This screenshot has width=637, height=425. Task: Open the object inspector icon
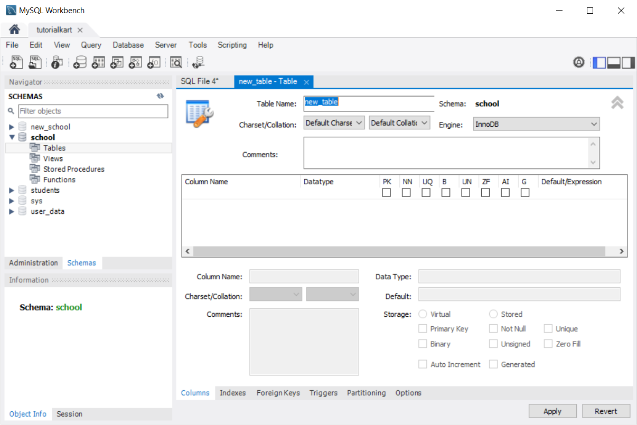[57, 62]
